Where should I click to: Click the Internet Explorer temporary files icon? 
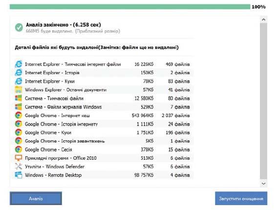coord(19,64)
